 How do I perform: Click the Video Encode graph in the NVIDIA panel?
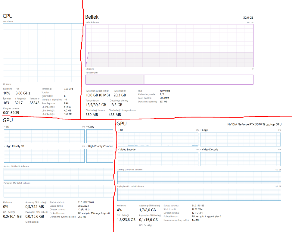click(x=158, y=159)
